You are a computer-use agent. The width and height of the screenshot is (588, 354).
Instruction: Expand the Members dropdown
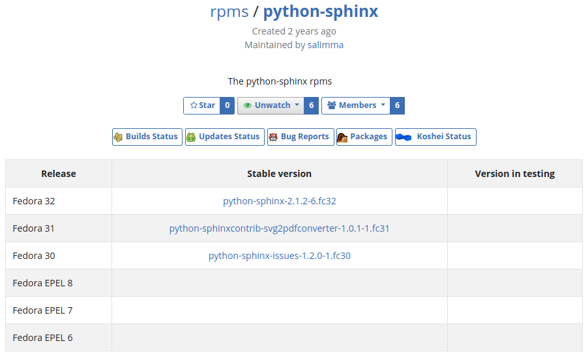pyautogui.click(x=356, y=105)
